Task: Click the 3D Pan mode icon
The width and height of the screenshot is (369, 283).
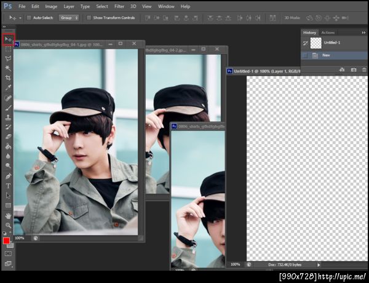Action: click(327, 18)
